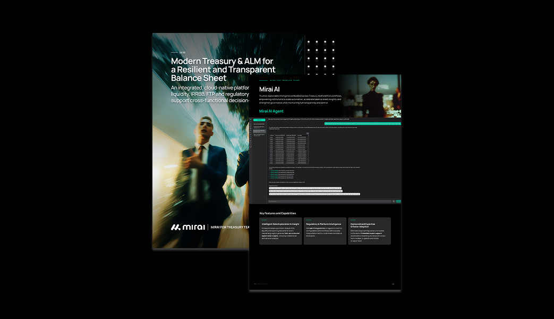Click the "Key Features and Capabilities" heading

(x=278, y=213)
